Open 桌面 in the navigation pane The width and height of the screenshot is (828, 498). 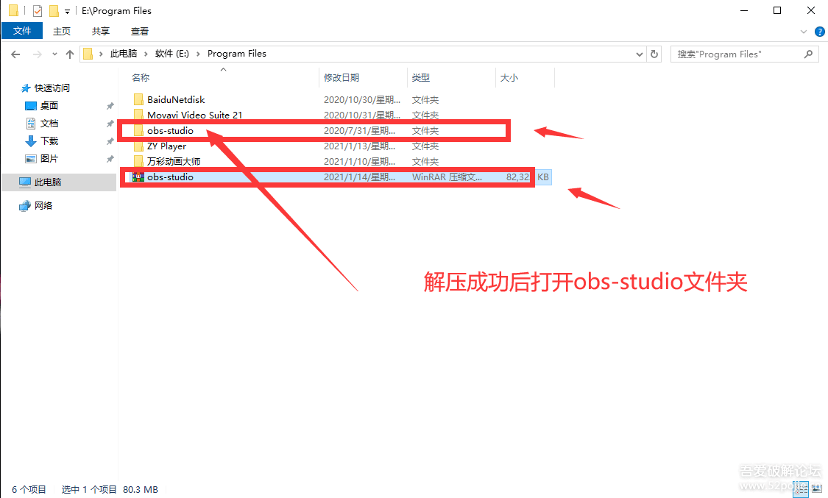49,105
